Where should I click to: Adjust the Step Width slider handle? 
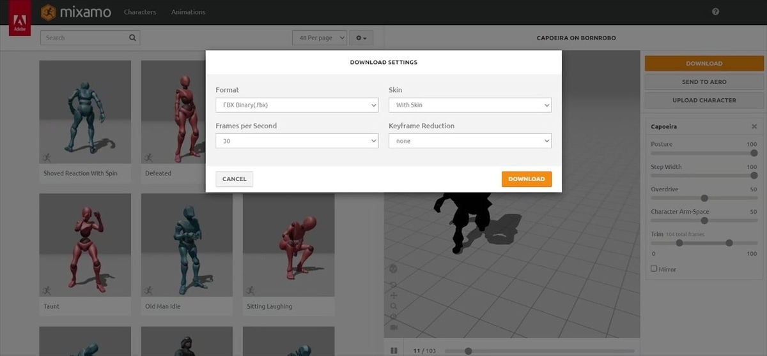(x=754, y=175)
